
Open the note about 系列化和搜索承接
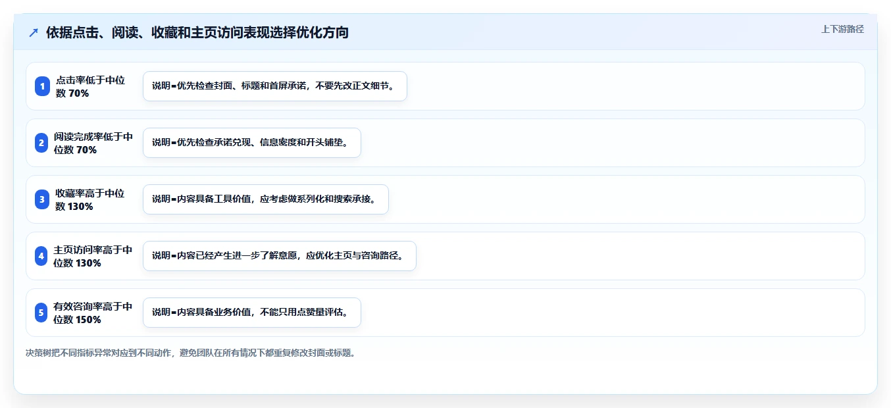[x=266, y=199]
